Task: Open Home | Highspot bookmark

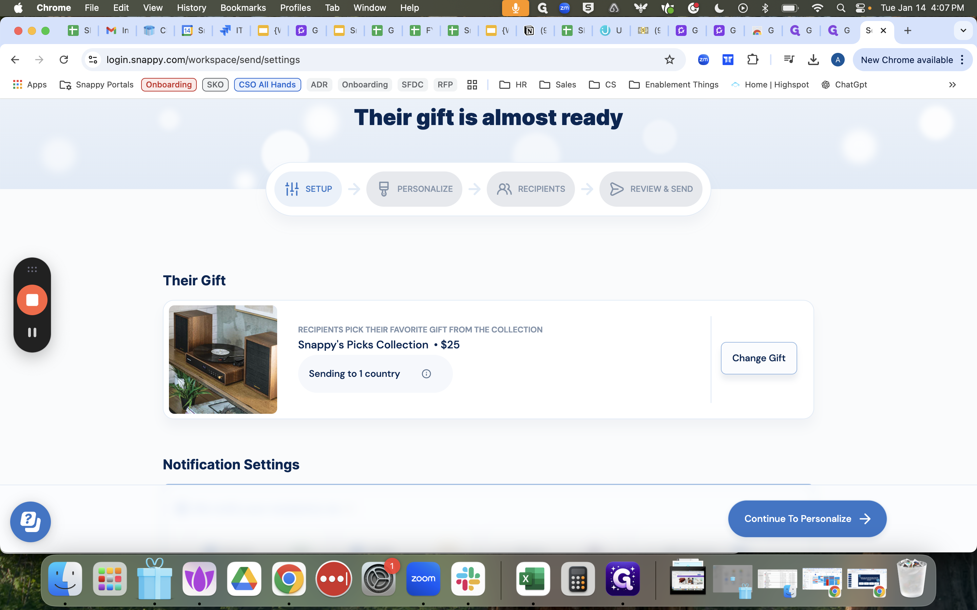Action: point(770,85)
